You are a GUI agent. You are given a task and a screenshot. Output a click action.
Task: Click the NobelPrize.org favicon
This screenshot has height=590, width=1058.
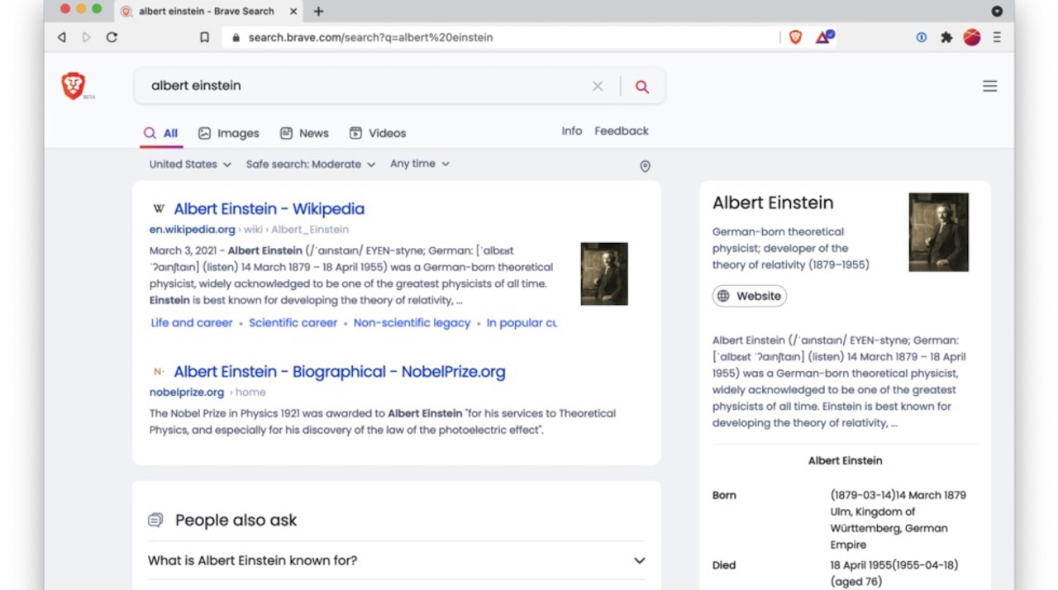(x=159, y=372)
